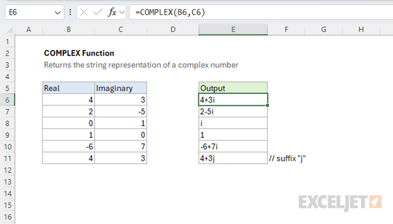
Task: Click into the formula bar with =COMPLEX(B6,C6)
Action: pos(261,12)
